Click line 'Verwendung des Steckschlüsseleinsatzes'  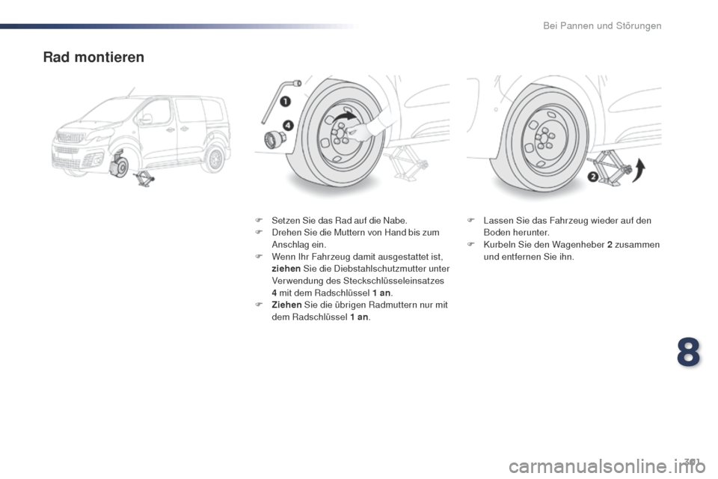click(x=358, y=281)
